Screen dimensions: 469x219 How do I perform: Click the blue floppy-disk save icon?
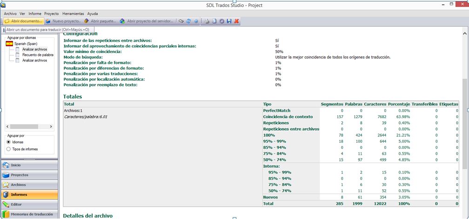[x=229, y=21]
